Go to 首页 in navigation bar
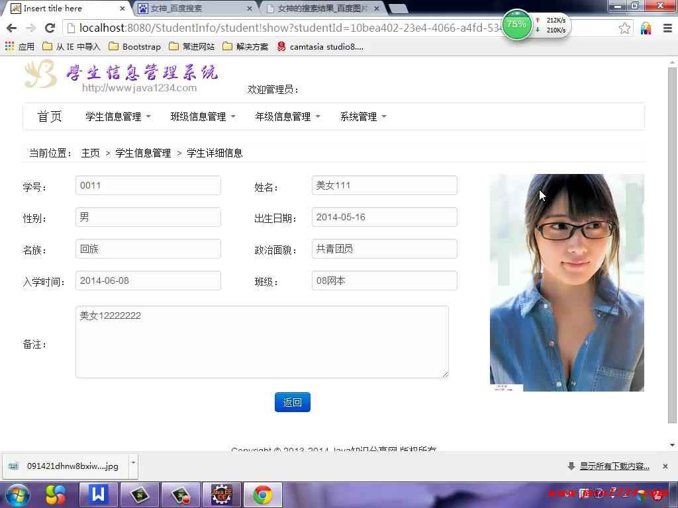Viewport: 678px width, 508px height. pos(49,116)
